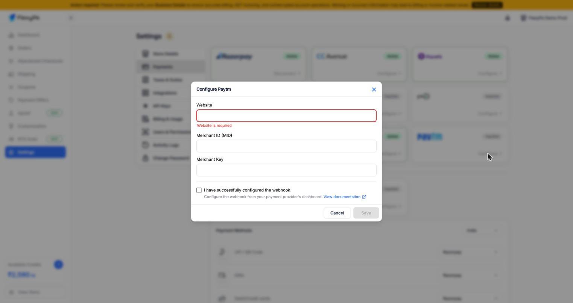Click the 'Configure Paytm' dialog title

214,89
